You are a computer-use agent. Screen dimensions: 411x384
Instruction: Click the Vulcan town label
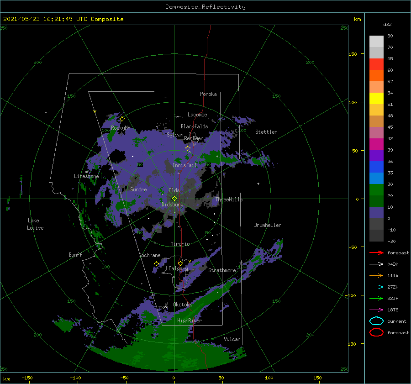click(x=232, y=339)
